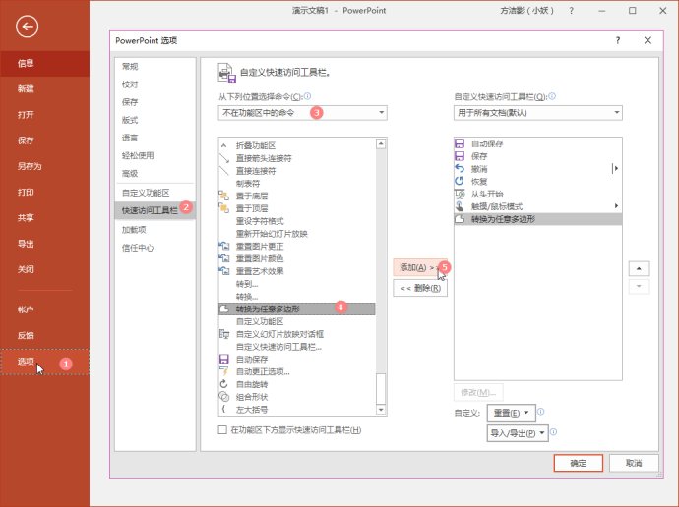
Task: Select the 直接连接符 line icon
Action: click(x=224, y=171)
